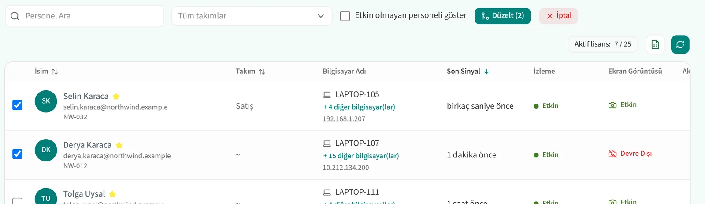
Task: Click birkaç saniye önce signal cell
Action: tap(480, 106)
